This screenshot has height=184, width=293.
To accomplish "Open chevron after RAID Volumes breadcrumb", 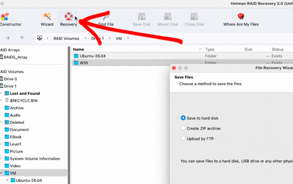I will point(85,38).
